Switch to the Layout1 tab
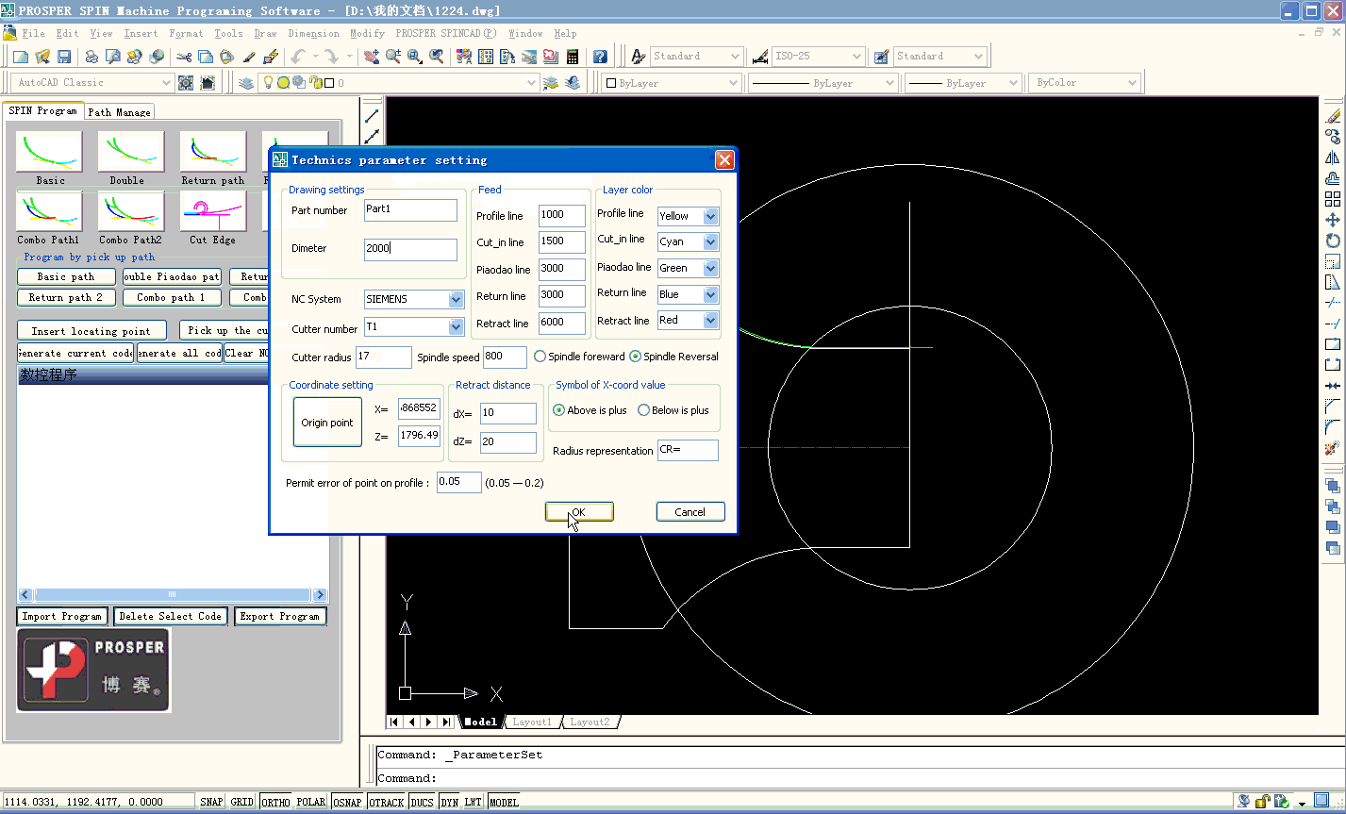This screenshot has height=814, width=1346. 531,722
